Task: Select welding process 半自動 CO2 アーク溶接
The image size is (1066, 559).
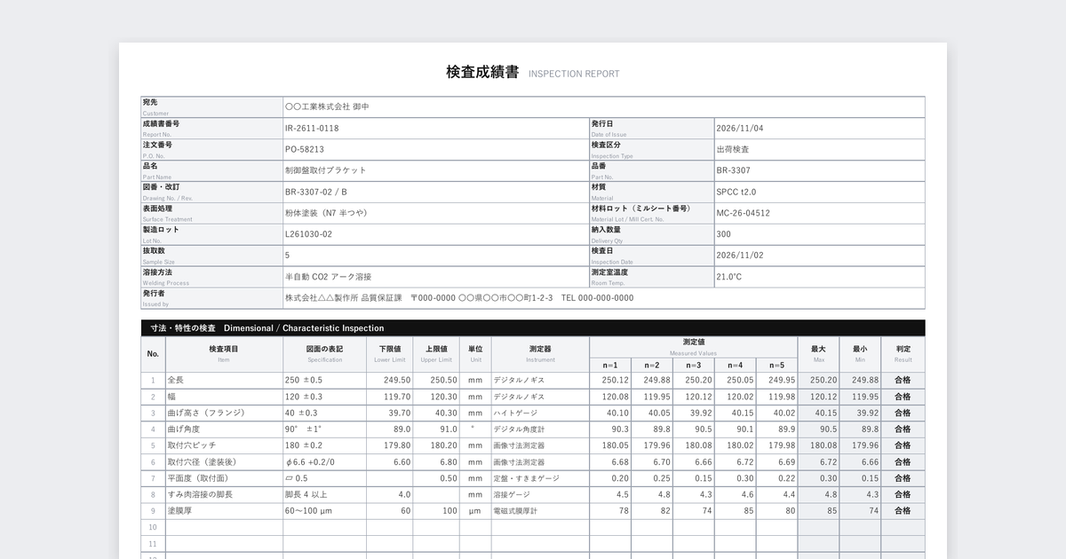Action: click(329, 277)
